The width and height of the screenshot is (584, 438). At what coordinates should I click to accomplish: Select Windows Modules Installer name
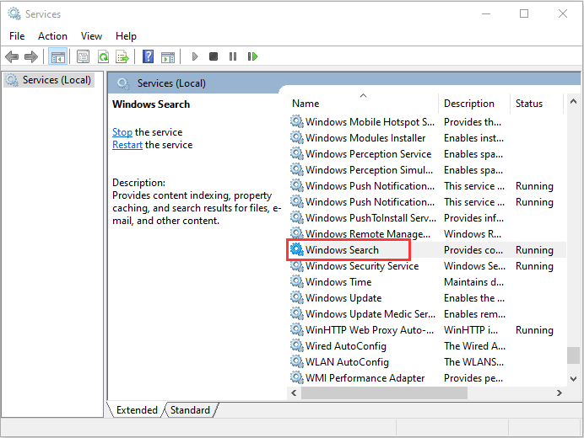[365, 138]
